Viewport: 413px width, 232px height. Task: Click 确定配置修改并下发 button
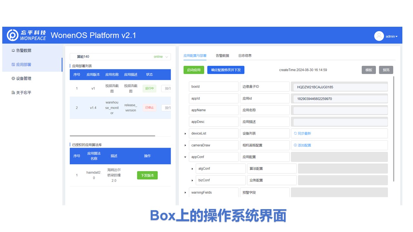pos(226,70)
